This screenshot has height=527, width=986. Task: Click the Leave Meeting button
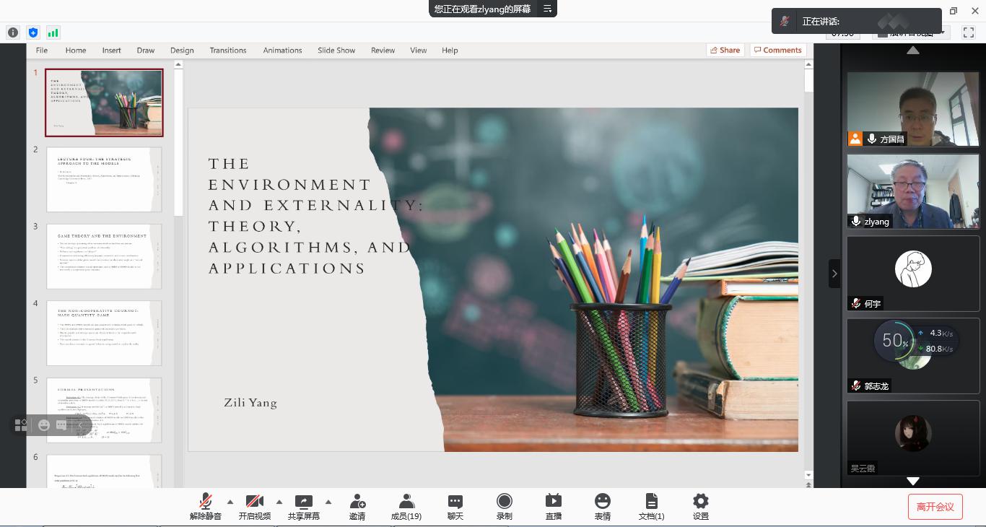935,507
